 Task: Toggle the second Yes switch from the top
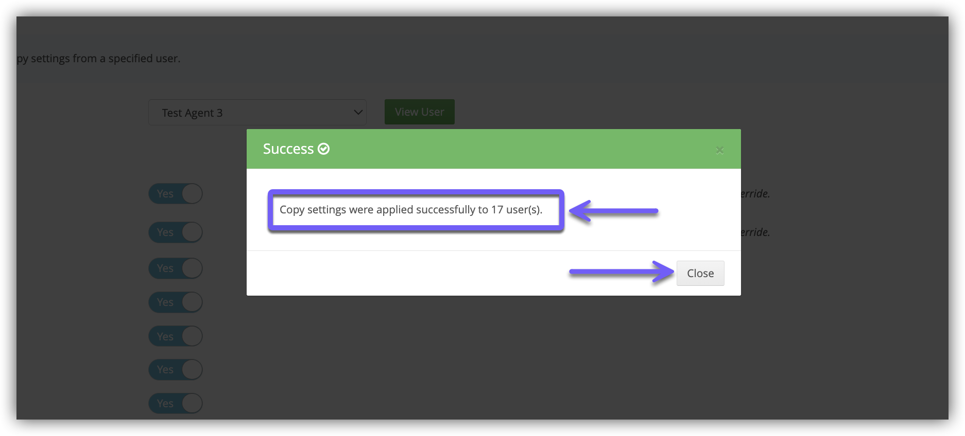click(x=176, y=232)
